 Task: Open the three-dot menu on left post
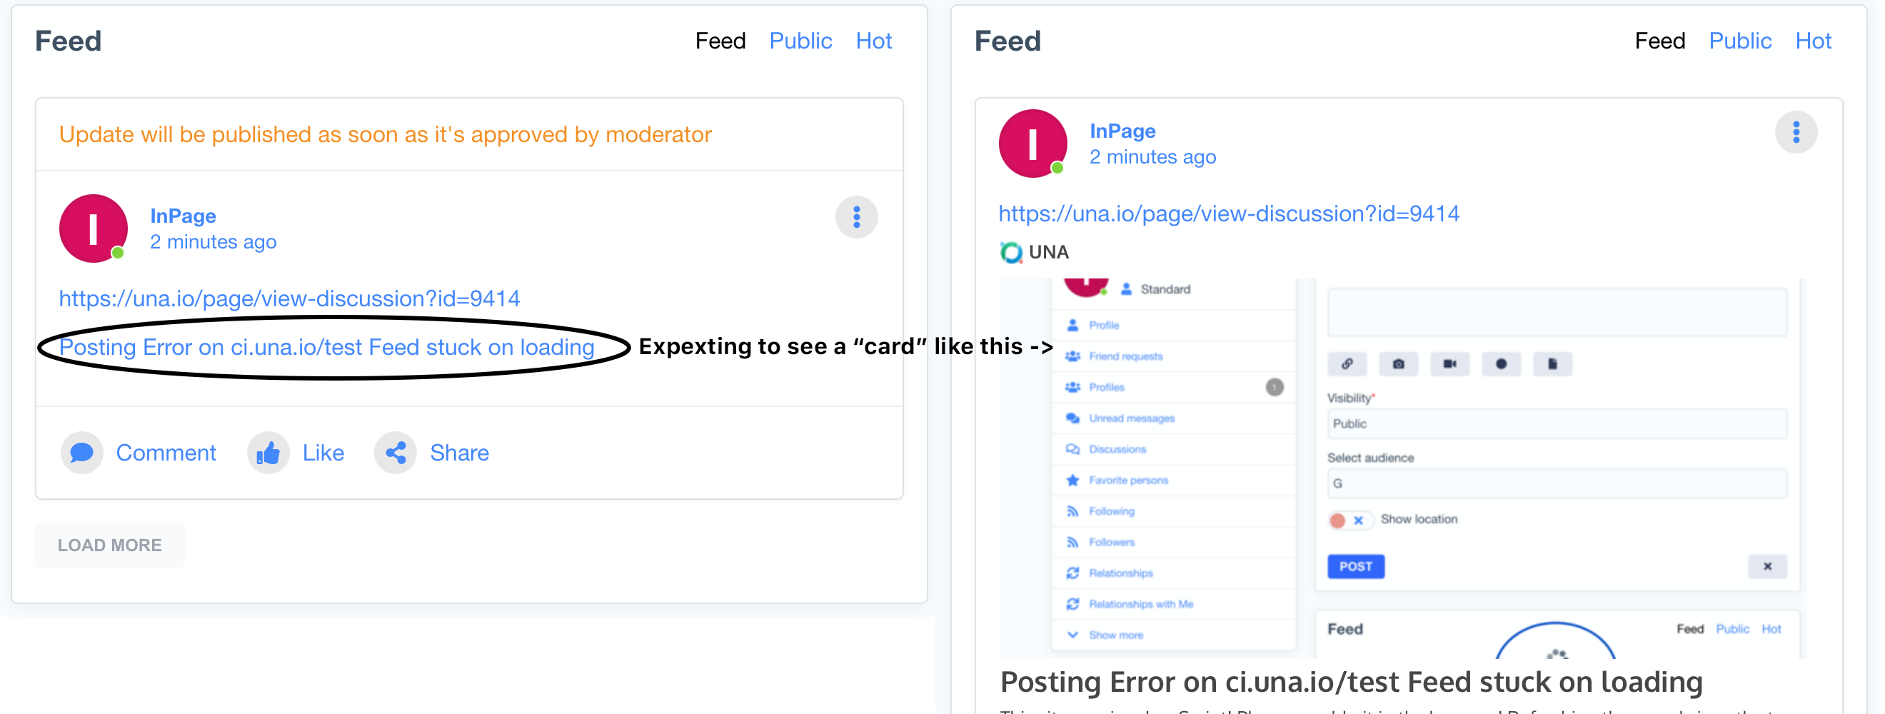[x=856, y=217]
